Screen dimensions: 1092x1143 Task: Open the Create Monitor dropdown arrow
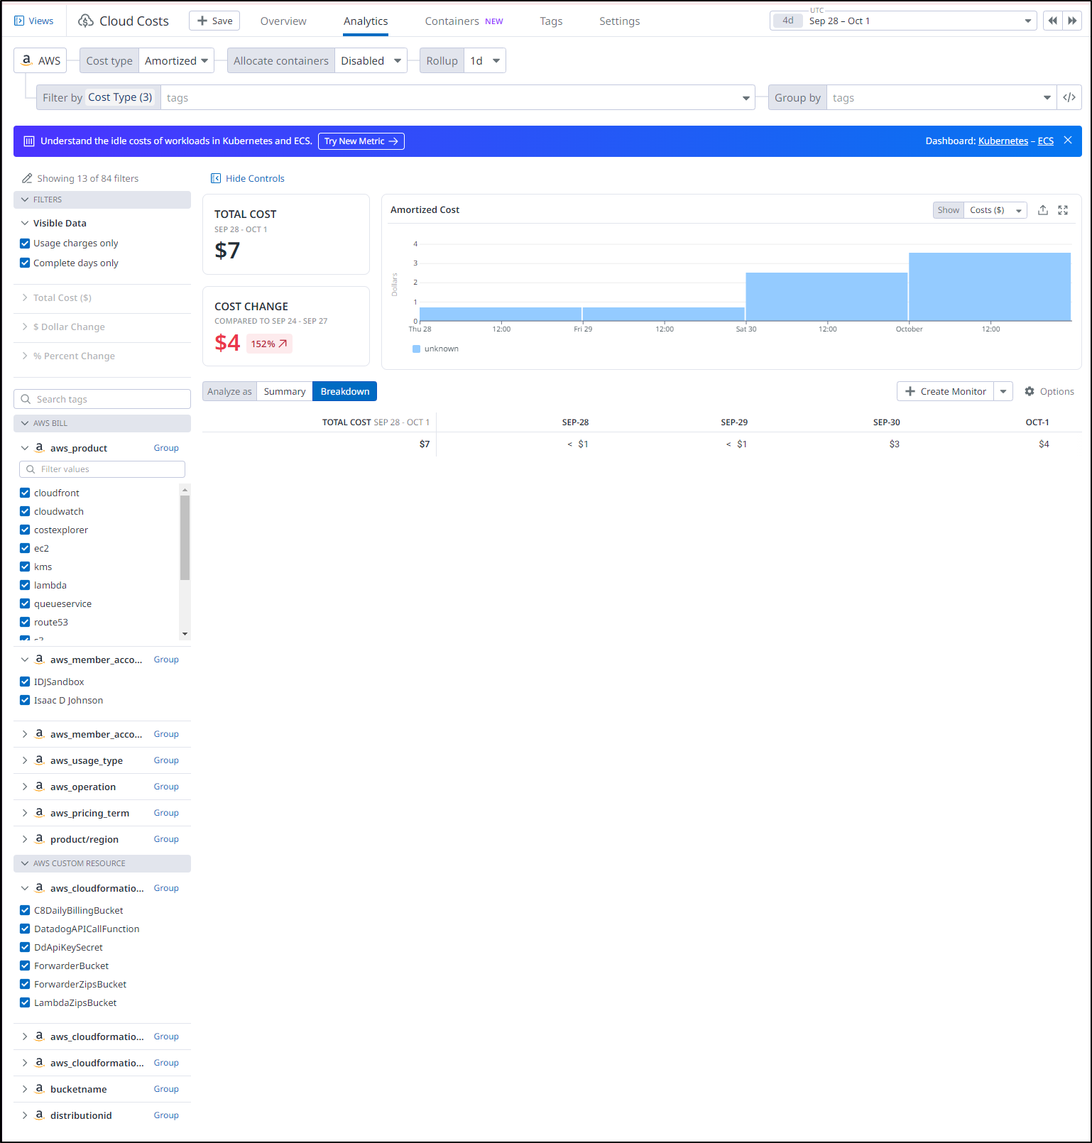click(1003, 391)
